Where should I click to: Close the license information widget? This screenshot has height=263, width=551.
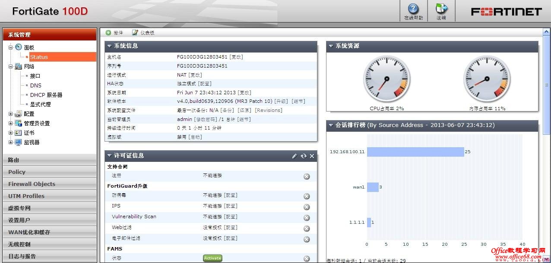(x=312, y=156)
